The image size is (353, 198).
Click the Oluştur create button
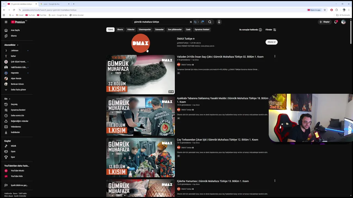pyautogui.click(x=324, y=22)
